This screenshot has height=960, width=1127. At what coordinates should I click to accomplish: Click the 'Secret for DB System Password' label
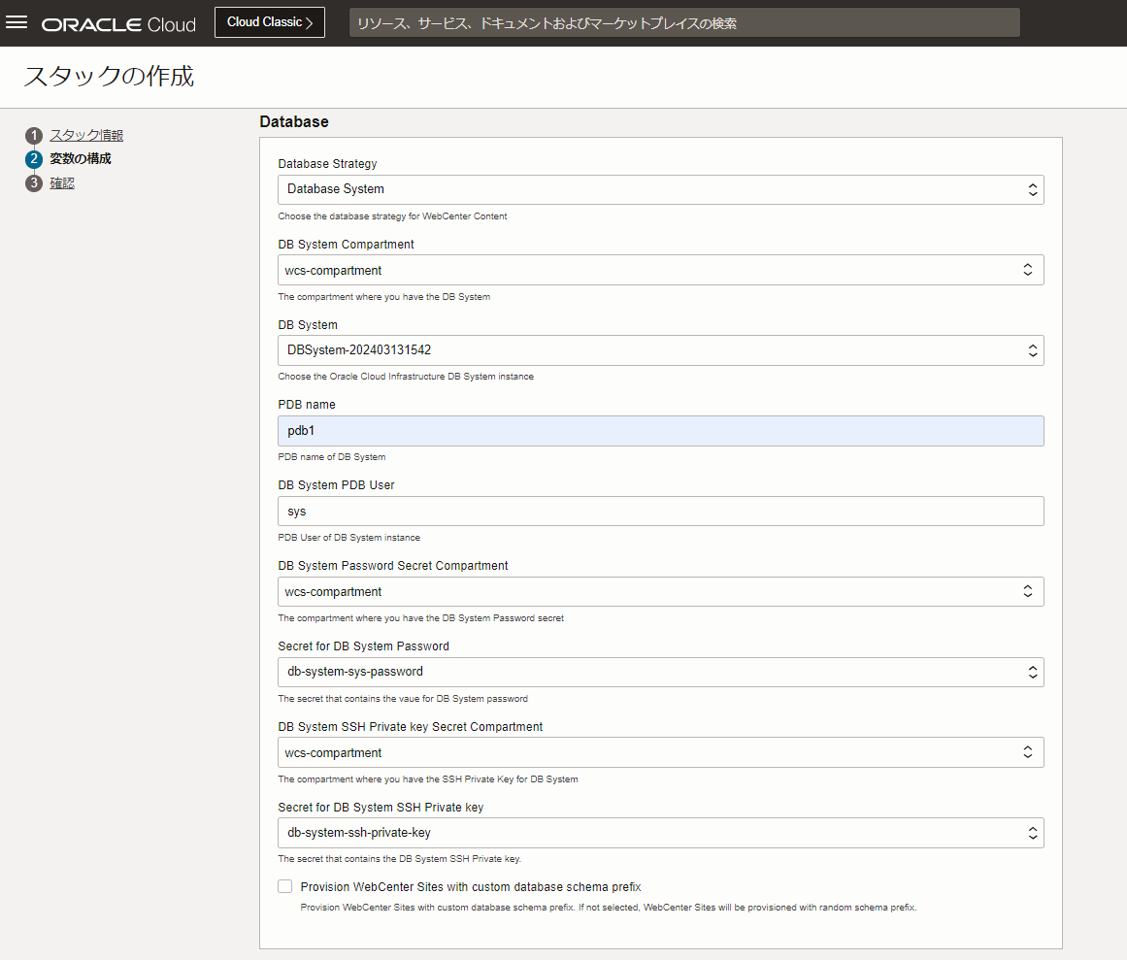[x=364, y=646]
